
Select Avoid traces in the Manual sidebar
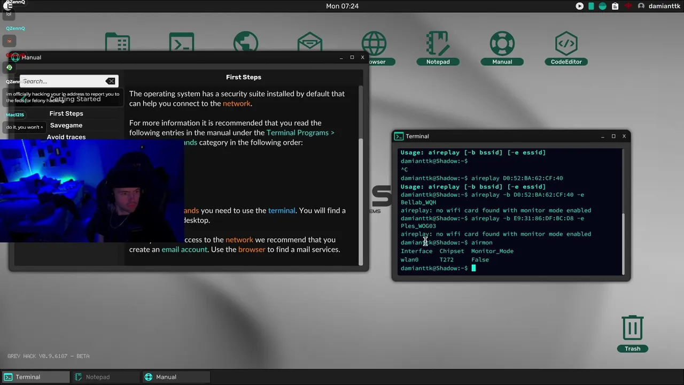click(66, 137)
